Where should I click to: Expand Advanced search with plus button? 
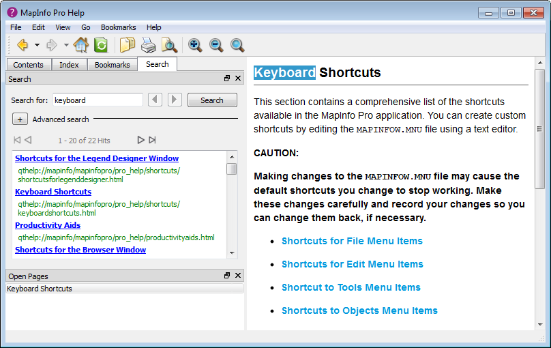20,119
